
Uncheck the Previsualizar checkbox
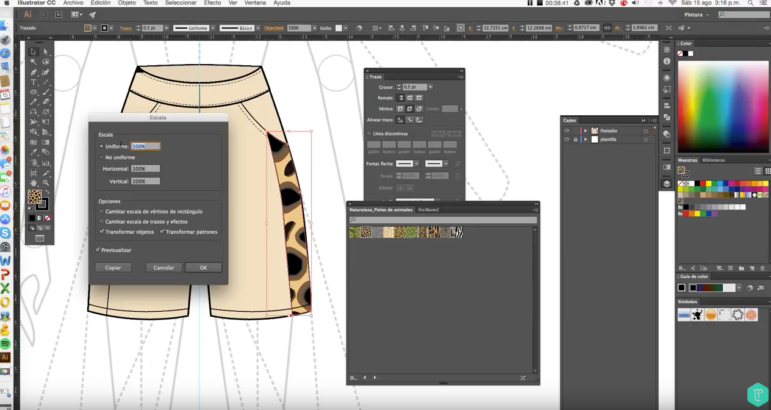pyautogui.click(x=98, y=250)
